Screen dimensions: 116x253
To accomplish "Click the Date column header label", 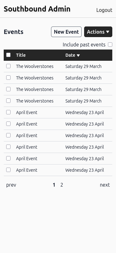I will point(70,55).
